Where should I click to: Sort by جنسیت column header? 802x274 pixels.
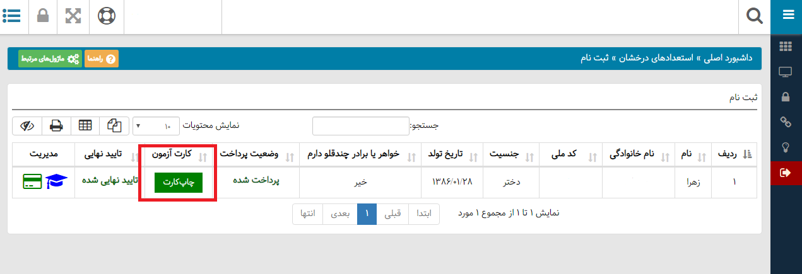(510, 154)
